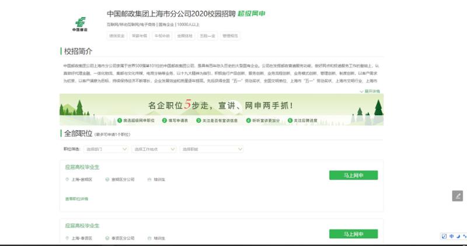Click 马上网申 for the second (奉贤区) job
Image resolution: width=467 pixels, height=246 pixels.
coord(353,234)
